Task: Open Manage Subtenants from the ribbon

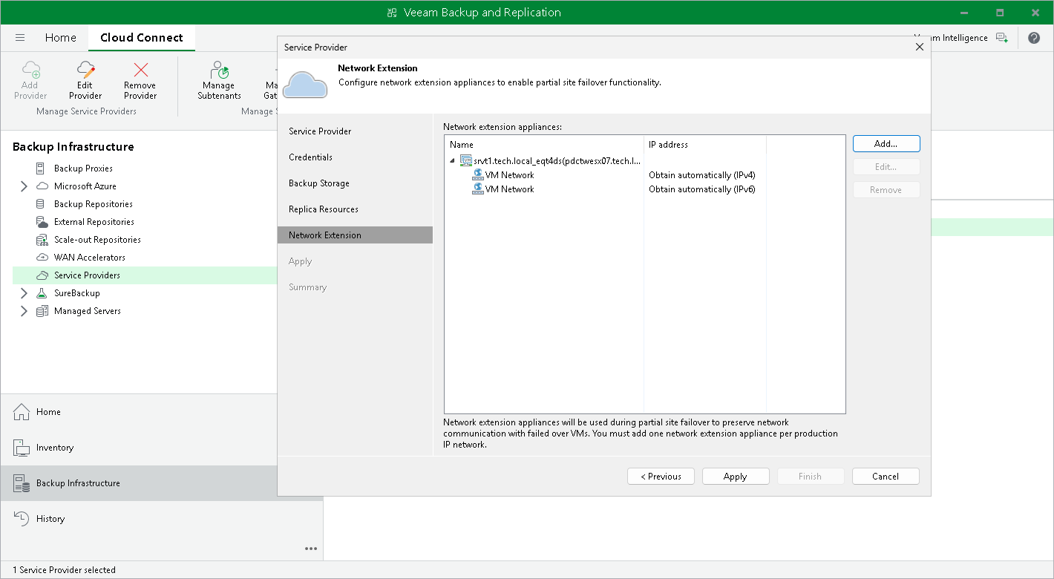Action: coord(219,80)
